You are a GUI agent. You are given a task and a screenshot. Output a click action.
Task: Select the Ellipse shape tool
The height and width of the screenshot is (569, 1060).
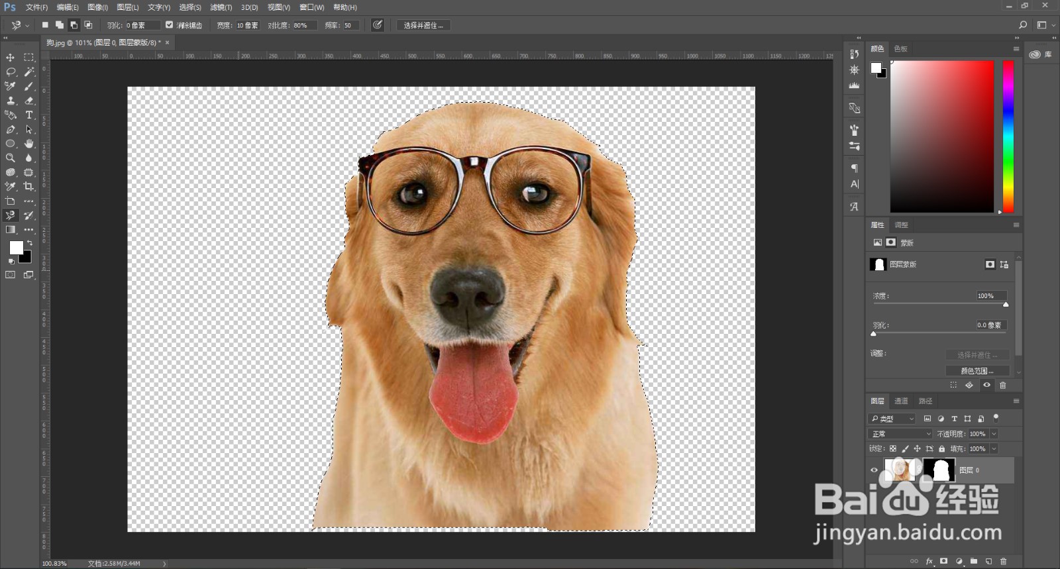(x=11, y=144)
